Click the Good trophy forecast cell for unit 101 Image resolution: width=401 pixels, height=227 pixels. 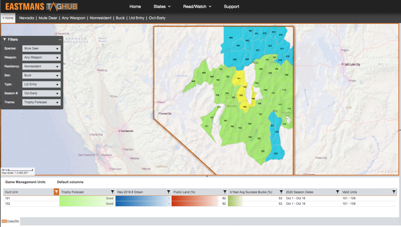tap(87, 198)
